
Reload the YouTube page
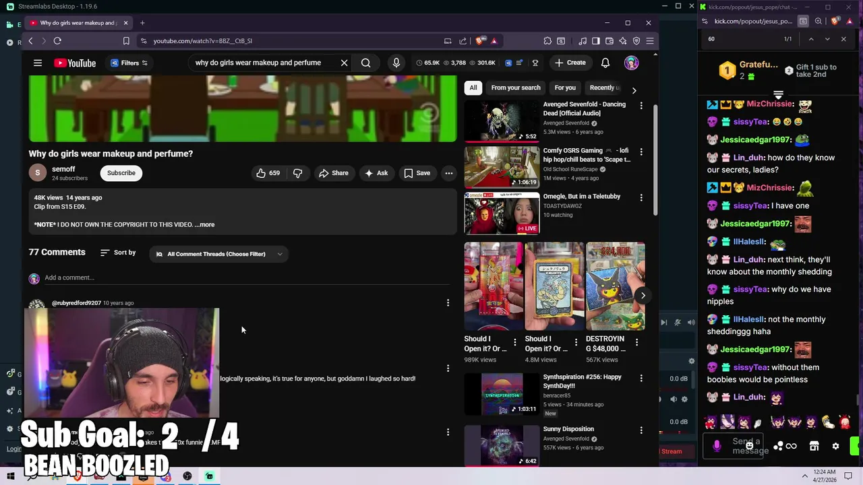coord(57,41)
